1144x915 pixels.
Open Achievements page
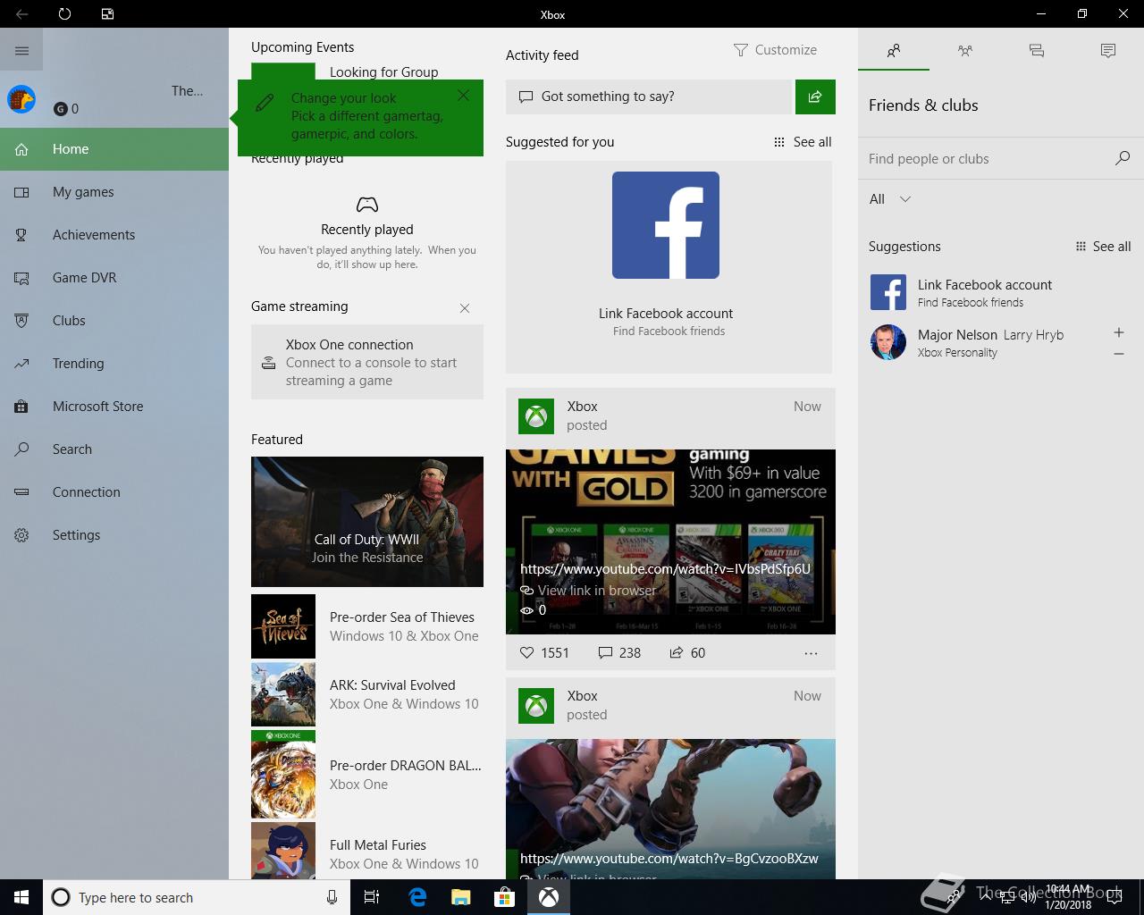pos(114,235)
